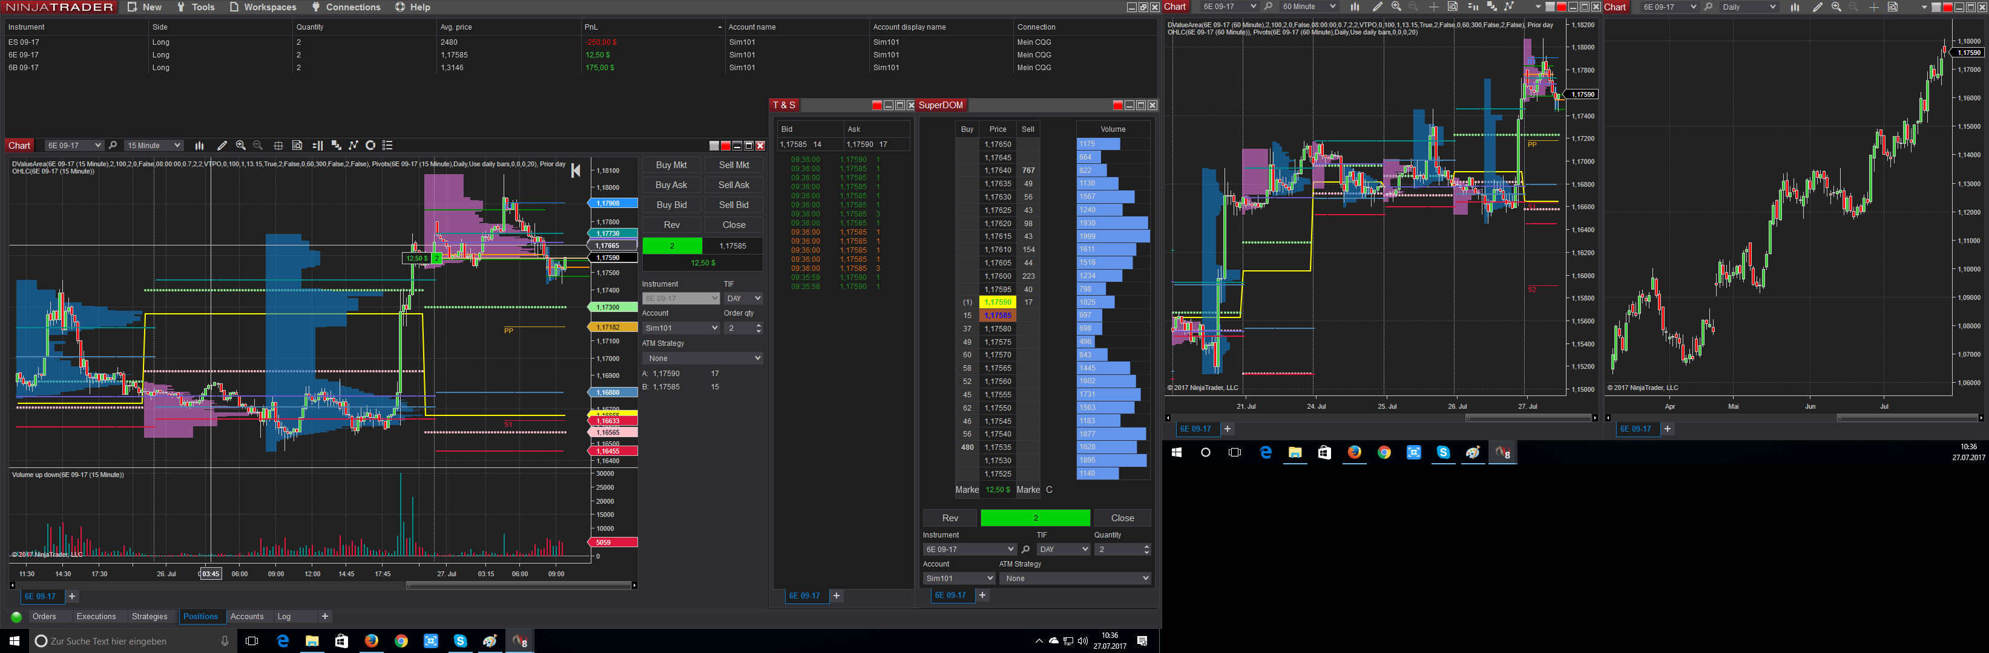Click red link button in SuperDOM title bar

(1117, 106)
